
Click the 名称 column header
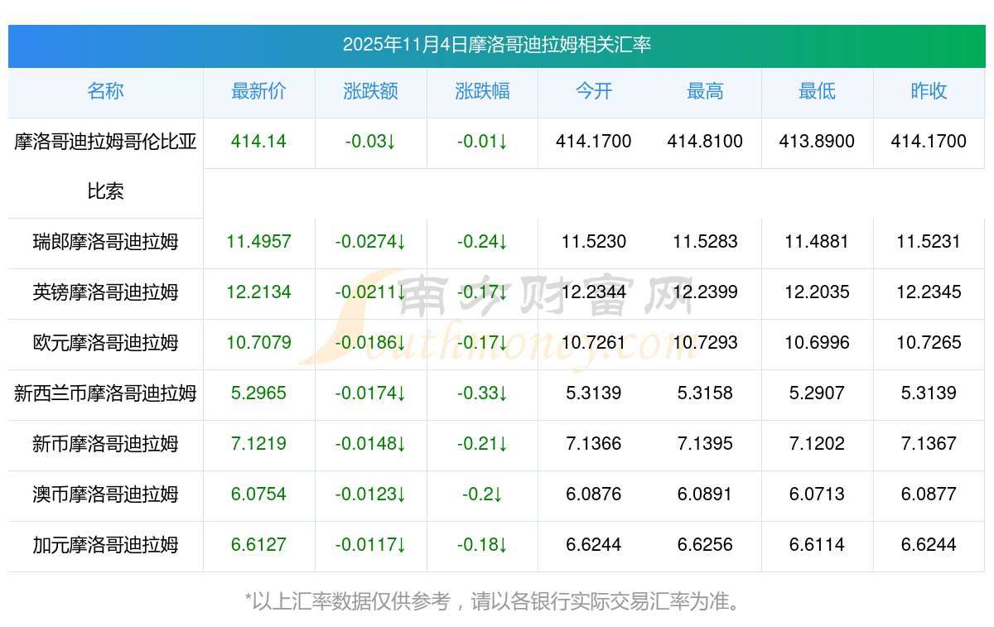[x=105, y=92]
